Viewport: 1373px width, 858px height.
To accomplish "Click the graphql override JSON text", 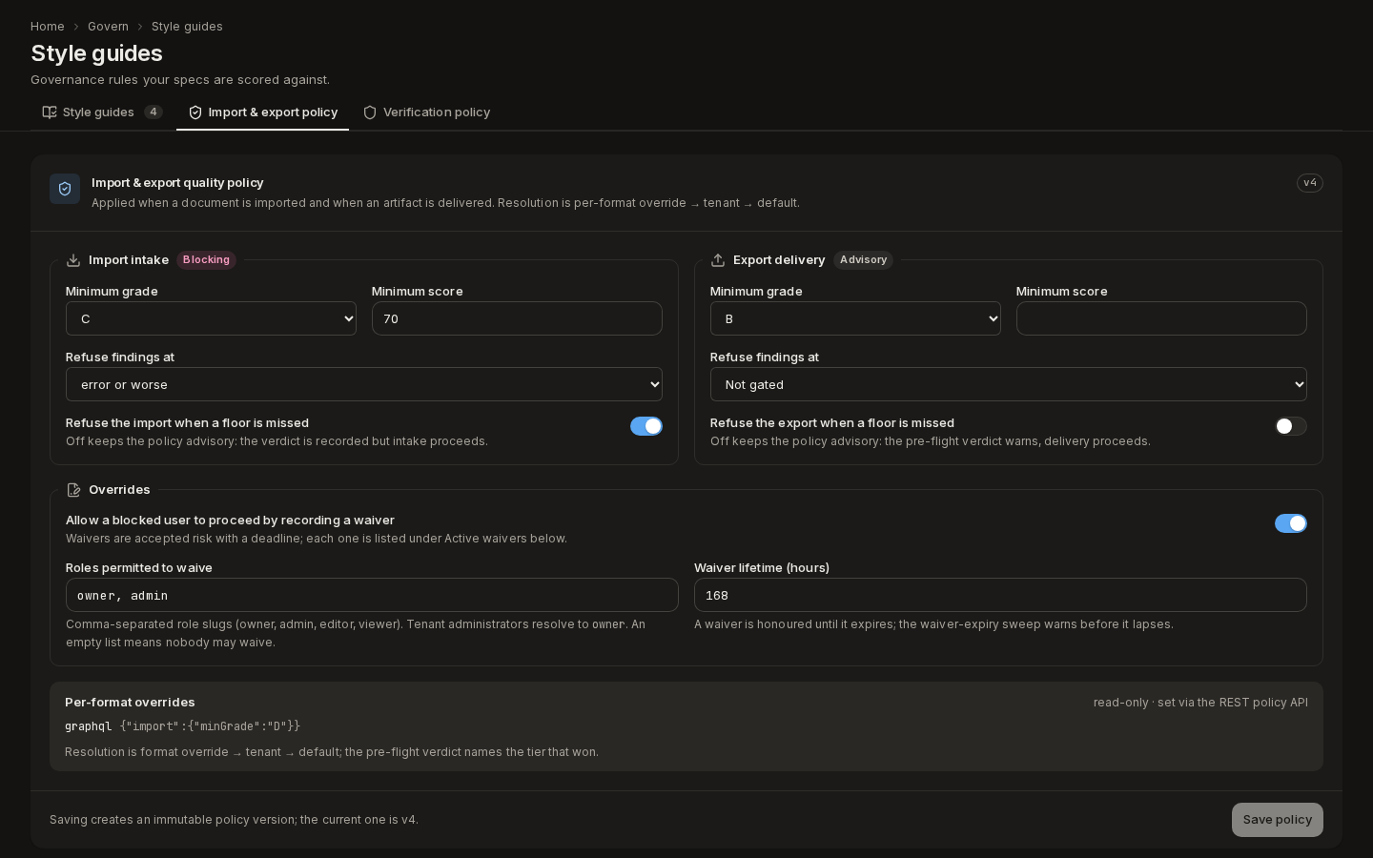I will pyautogui.click(x=210, y=726).
